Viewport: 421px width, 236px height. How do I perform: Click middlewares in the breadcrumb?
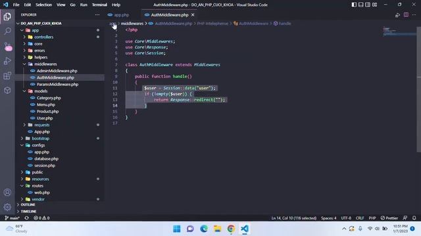tap(132, 24)
